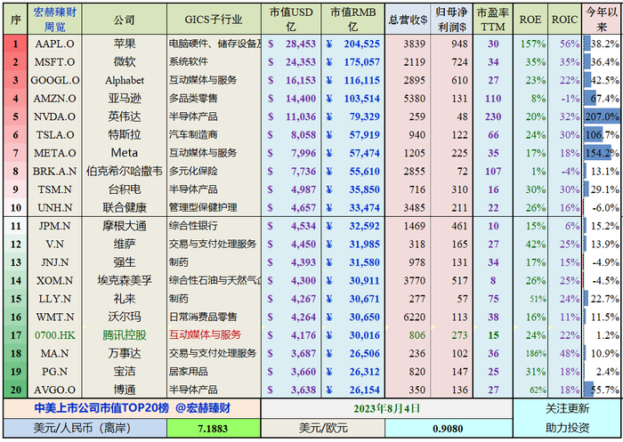Screen dimensions: 623x442
Task: Select the AAPL.O ticker cell
Action: pyautogui.click(x=55, y=44)
